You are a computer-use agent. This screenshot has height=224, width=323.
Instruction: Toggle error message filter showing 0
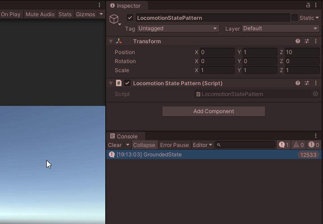pyautogui.click(x=314, y=145)
